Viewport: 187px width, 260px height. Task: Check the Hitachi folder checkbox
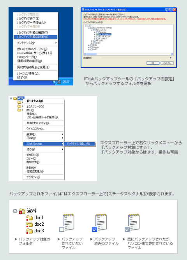(92, 47)
